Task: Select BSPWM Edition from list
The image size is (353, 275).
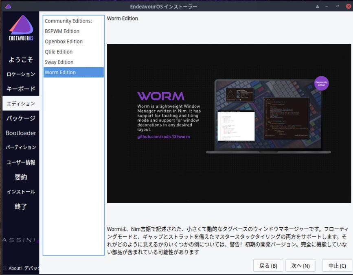Action: (74, 31)
